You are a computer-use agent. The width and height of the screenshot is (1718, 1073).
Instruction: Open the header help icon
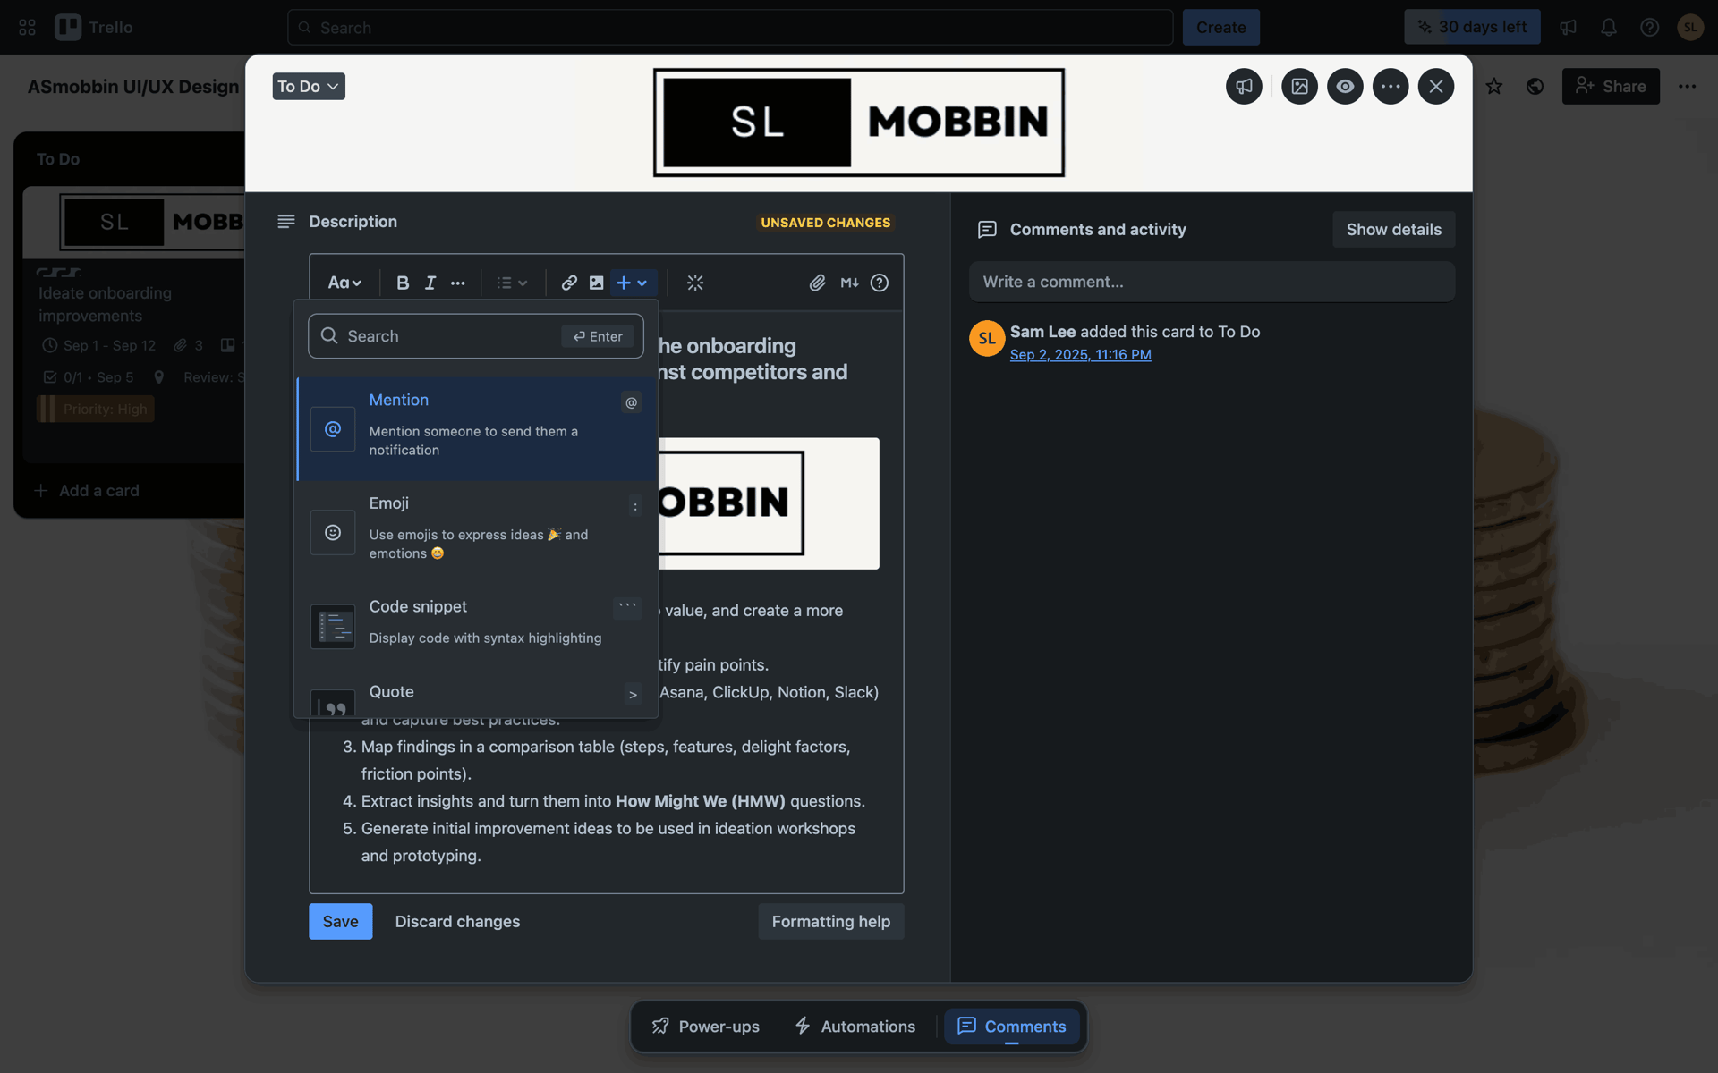(x=1649, y=28)
